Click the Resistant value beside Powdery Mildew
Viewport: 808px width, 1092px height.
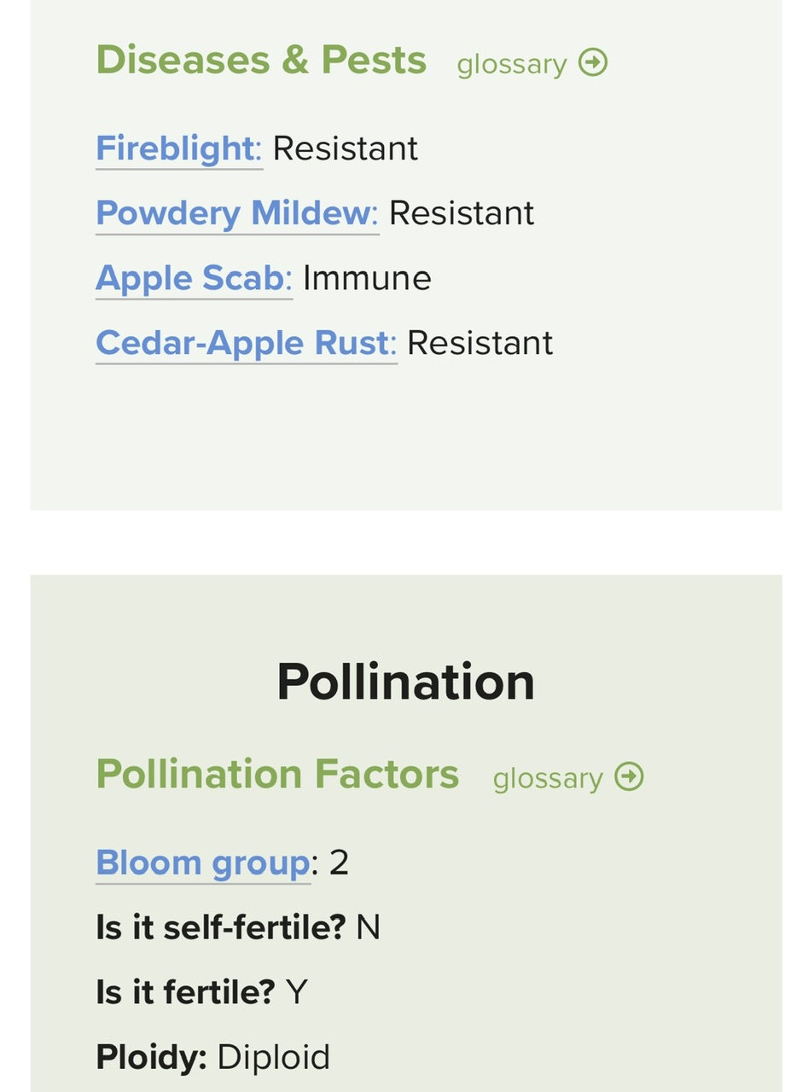[462, 213]
